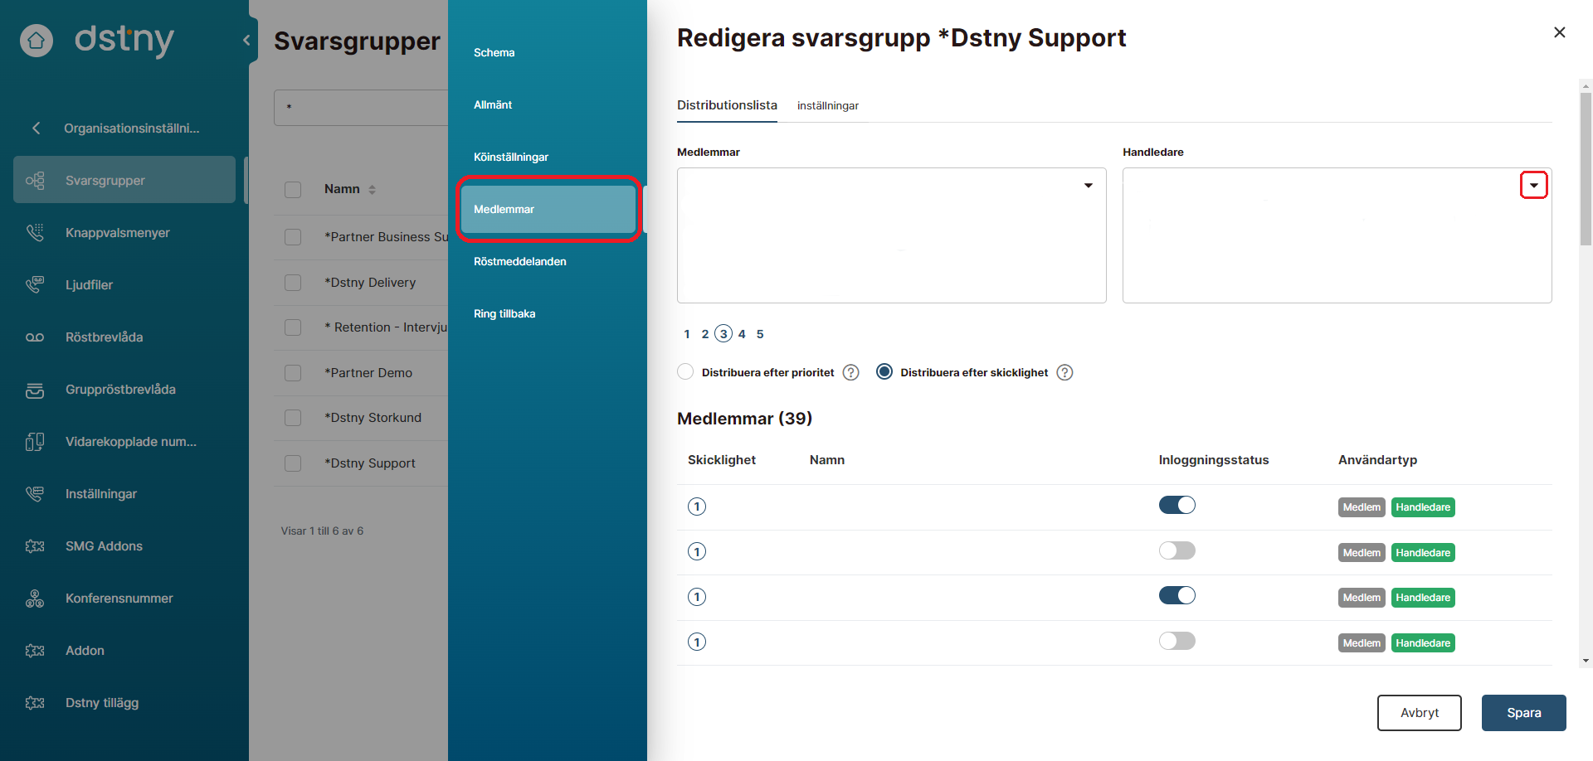Click help icon next to Distribuera efter prioritet
The image size is (1593, 761).
[850, 373]
